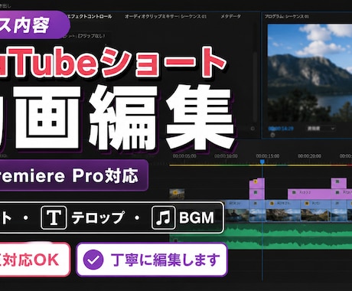
Task: Click the yellow fx badge on the small thumbnail clip
Action: (175, 192)
